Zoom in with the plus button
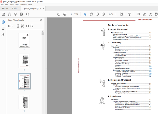 click(x=103, y=14)
